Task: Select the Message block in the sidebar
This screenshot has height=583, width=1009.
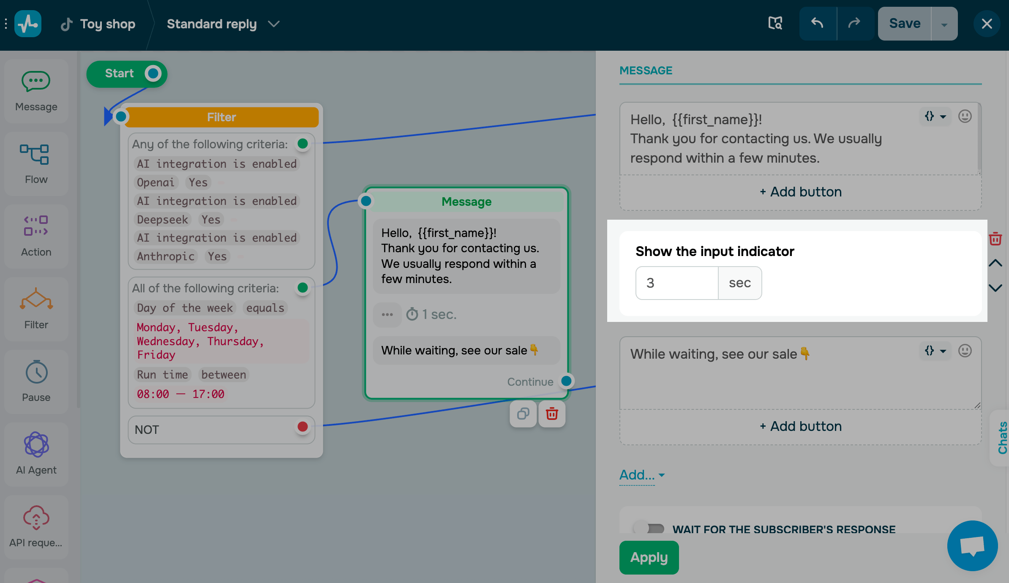Action: pos(36,91)
